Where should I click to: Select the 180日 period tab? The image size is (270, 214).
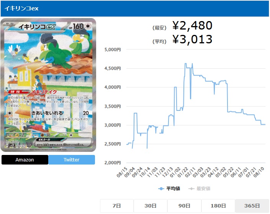[218, 206]
